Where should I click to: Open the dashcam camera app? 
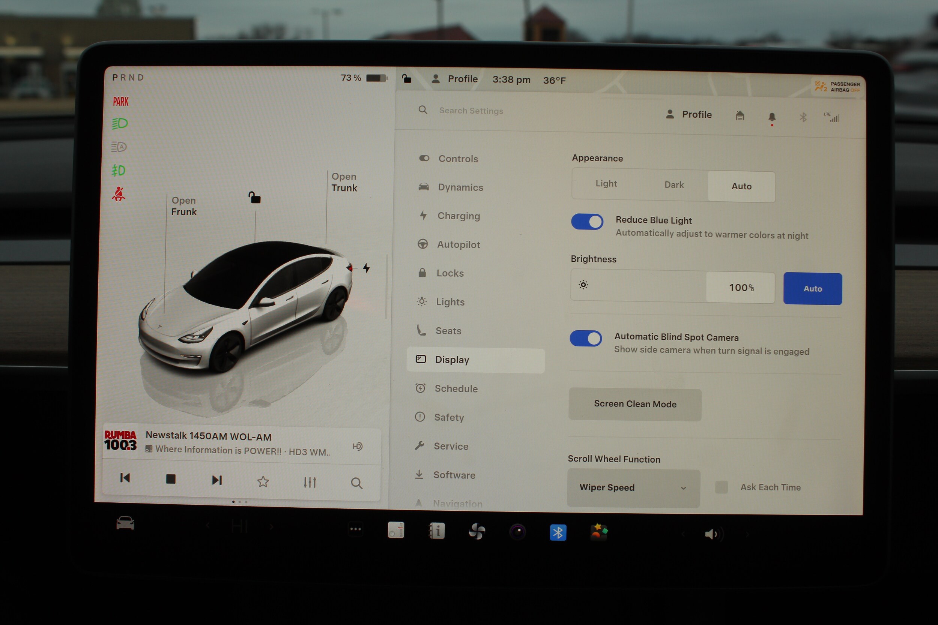(x=518, y=532)
